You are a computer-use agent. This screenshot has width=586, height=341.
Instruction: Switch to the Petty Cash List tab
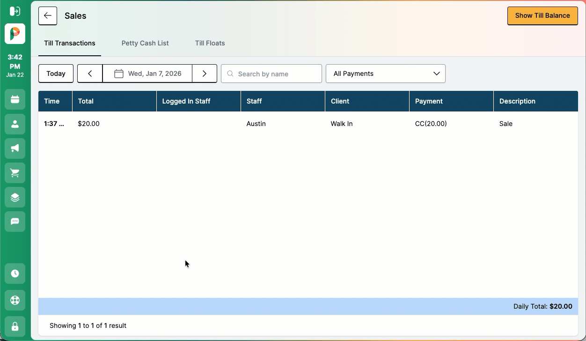pos(145,43)
